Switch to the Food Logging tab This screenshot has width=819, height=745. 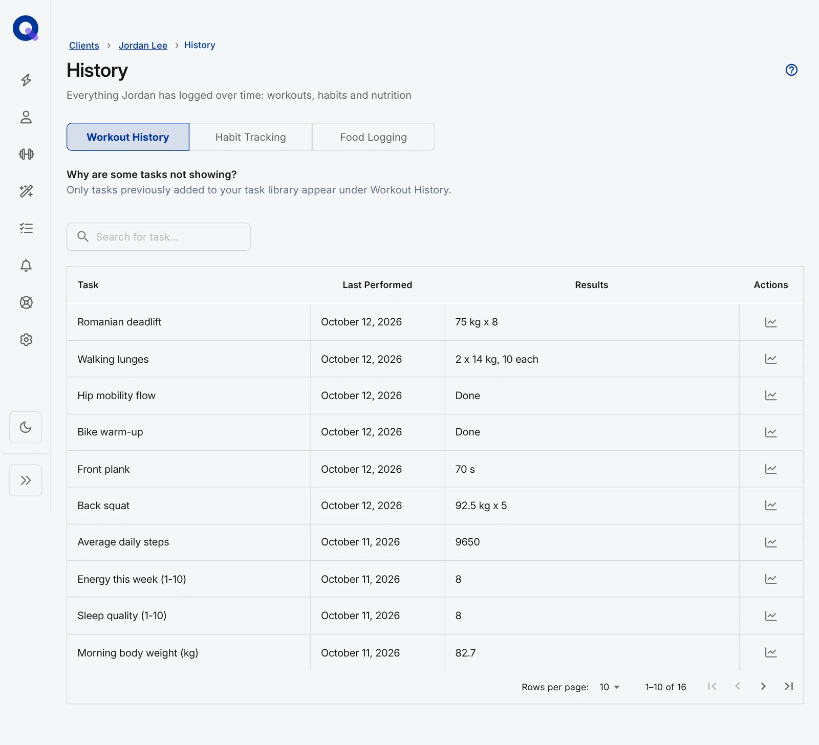374,137
